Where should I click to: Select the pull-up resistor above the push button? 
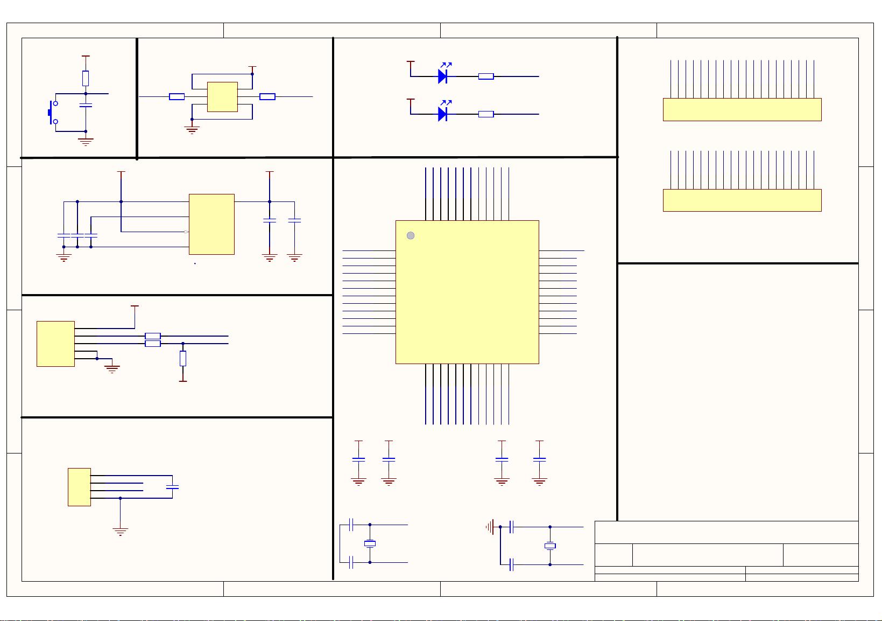(86, 79)
